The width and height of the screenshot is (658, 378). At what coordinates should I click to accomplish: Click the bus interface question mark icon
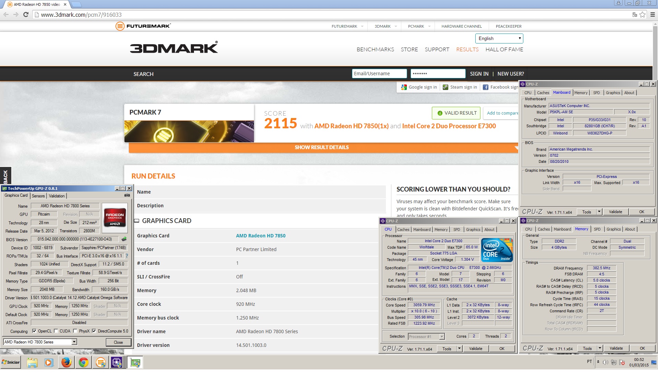point(126,256)
